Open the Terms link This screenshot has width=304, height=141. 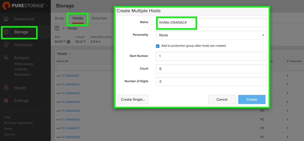tap(8, 129)
